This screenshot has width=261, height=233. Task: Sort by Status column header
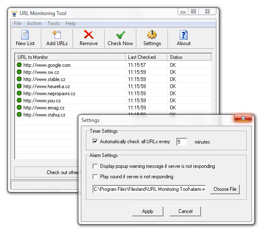coord(189,57)
